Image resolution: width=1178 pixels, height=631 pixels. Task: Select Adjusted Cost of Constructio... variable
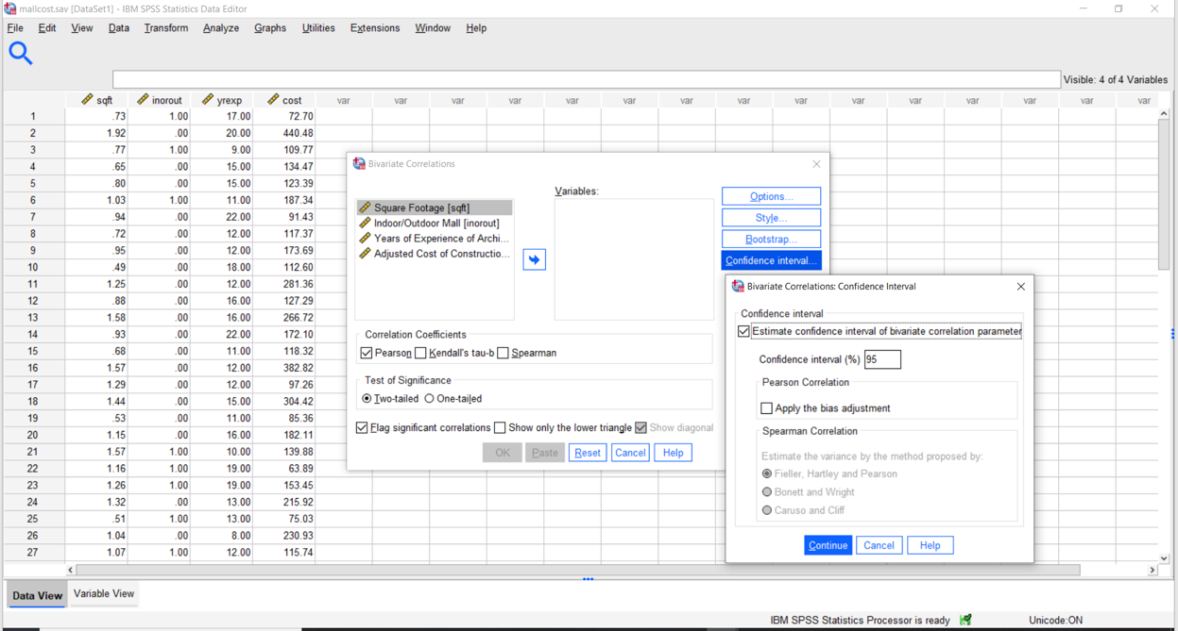click(435, 254)
